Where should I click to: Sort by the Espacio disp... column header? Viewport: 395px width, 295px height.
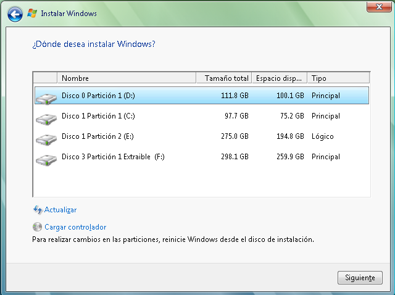pos(280,78)
